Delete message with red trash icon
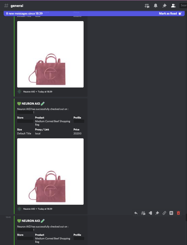The height and width of the screenshot is (245, 187). (178, 213)
